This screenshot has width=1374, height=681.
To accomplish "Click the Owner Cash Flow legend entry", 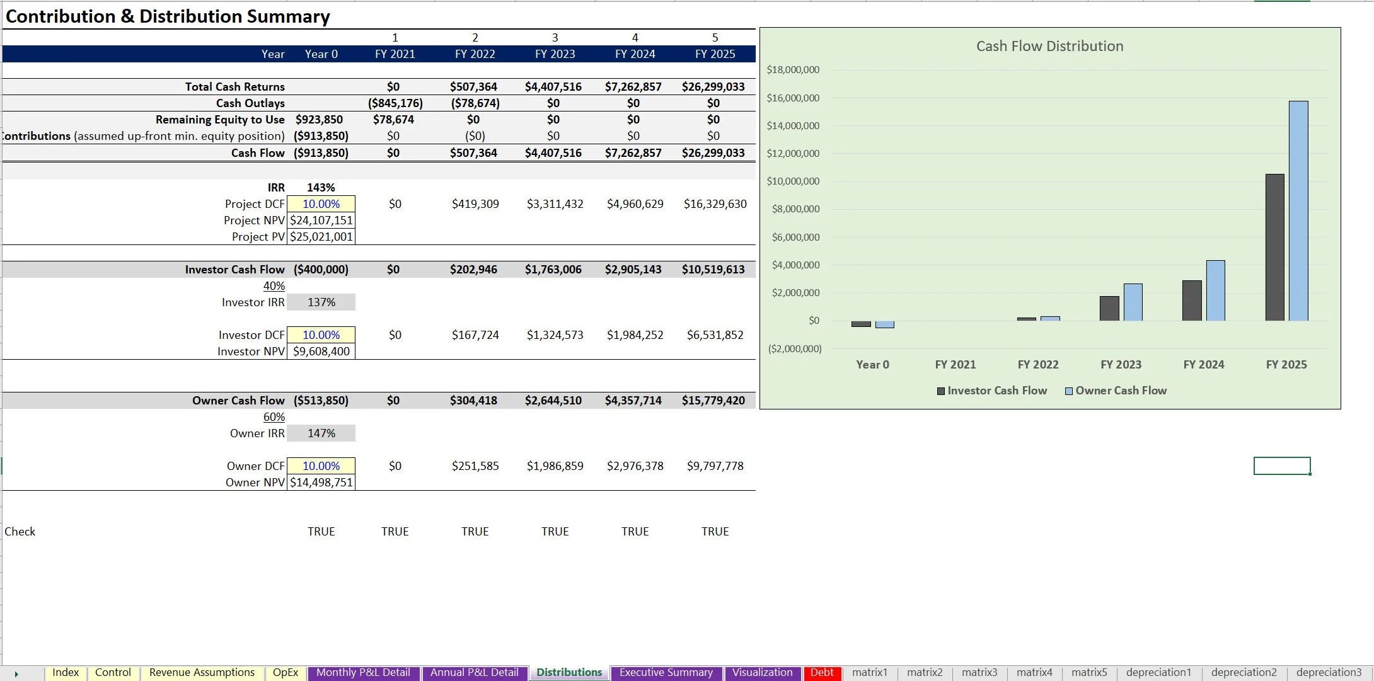I will 1116,390.
